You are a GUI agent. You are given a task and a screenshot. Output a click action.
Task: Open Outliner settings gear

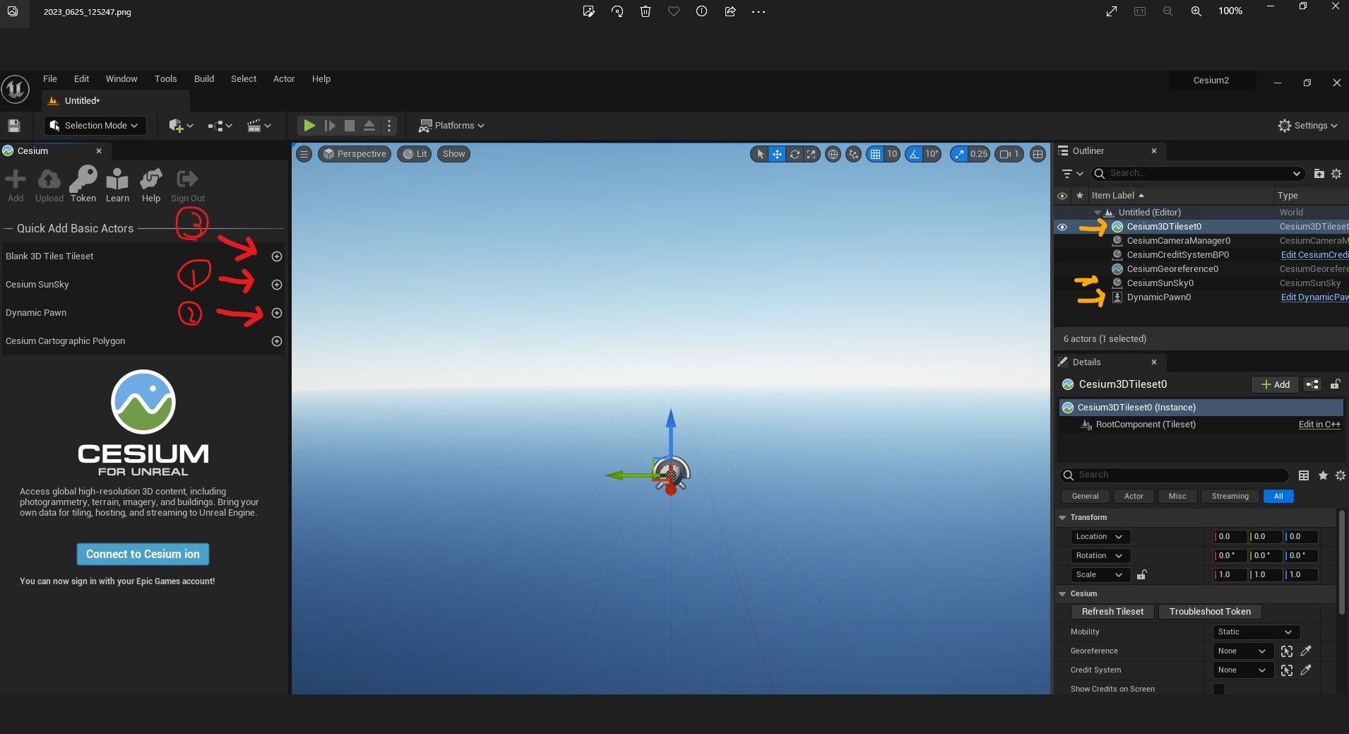pyautogui.click(x=1336, y=174)
